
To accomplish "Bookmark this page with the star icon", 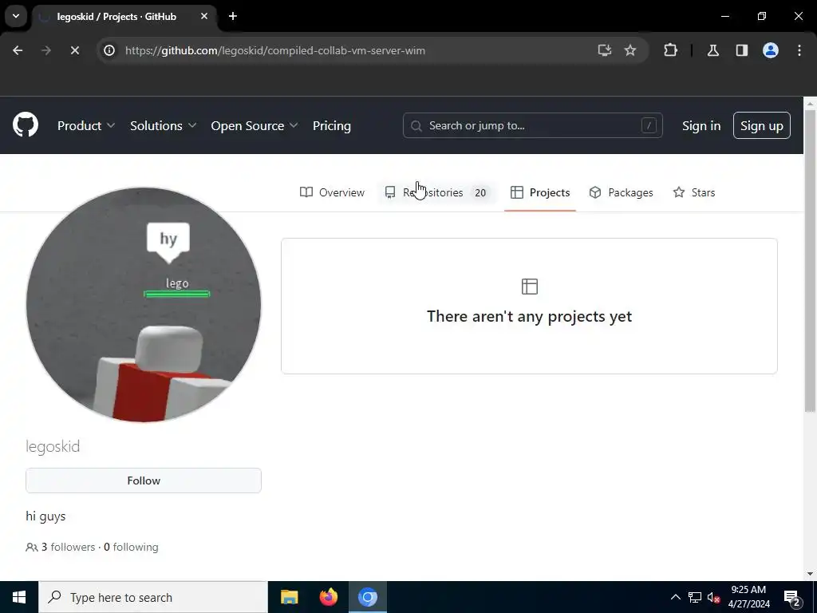I will (630, 50).
